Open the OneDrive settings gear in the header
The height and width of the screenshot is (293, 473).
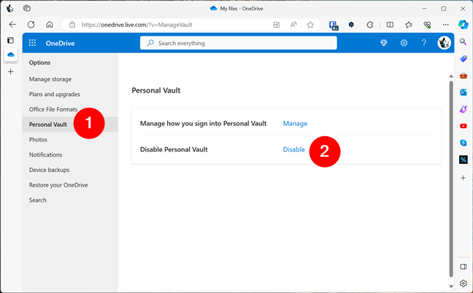point(404,43)
